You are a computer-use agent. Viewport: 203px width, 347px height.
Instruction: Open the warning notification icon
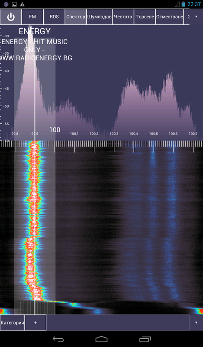tap(22, 4)
